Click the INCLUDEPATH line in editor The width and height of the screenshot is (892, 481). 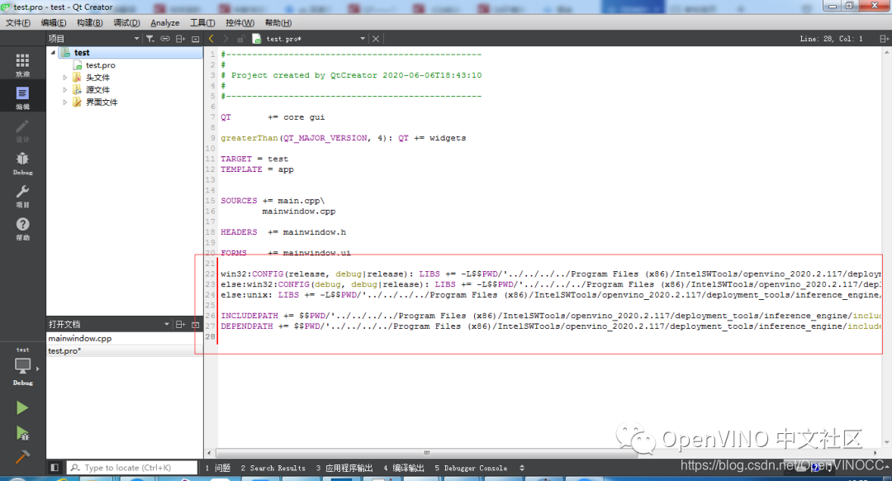point(551,316)
